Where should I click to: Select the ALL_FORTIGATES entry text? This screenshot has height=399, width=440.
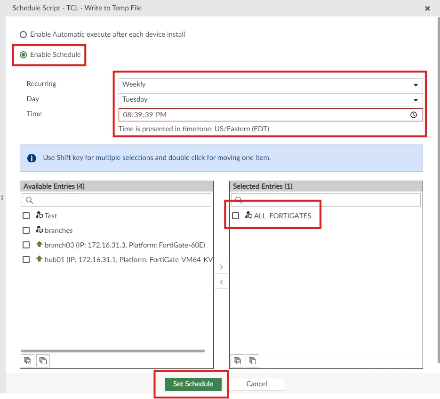coord(282,216)
